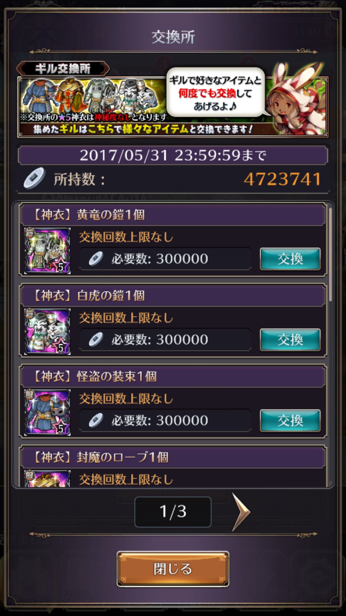Exchange for 白虎の鎧 with 交換 button

(290, 340)
